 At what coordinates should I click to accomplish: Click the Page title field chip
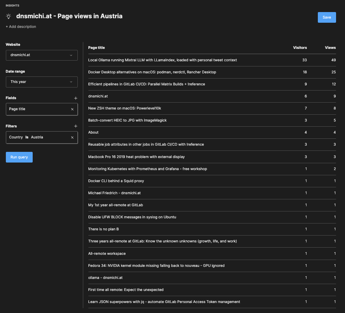tap(34, 109)
